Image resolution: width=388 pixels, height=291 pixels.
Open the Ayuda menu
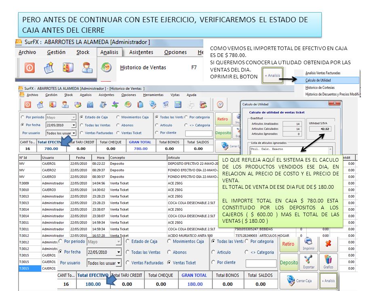(x=191, y=95)
